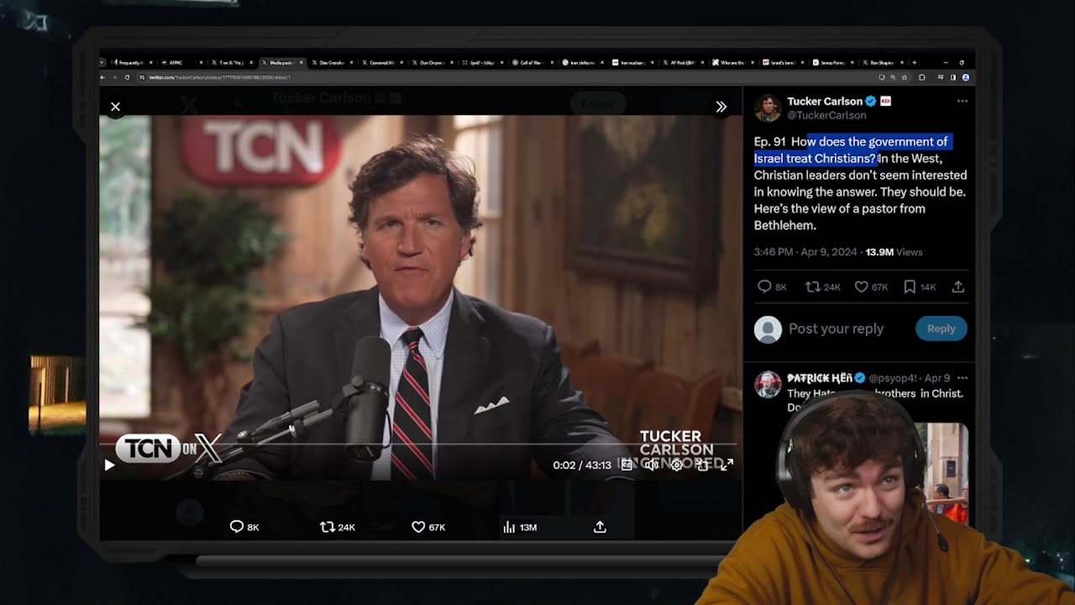Open video playback settings gear
1075x605 pixels.
click(677, 465)
